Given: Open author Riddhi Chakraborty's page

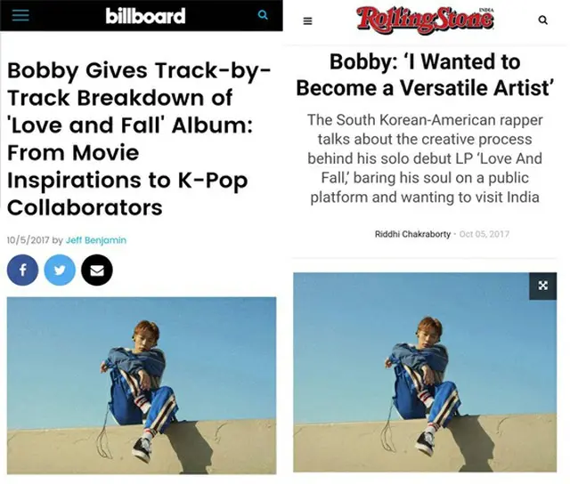Looking at the screenshot, I should (414, 234).
